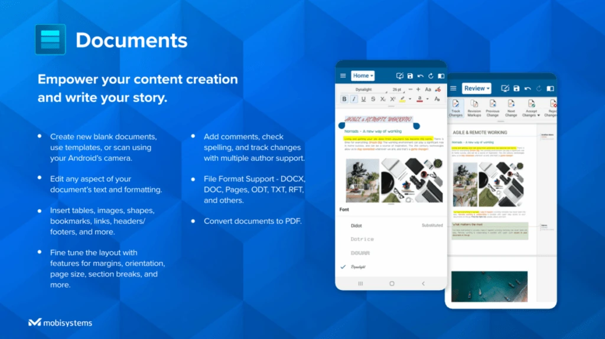The height and width of the screenshot is (339, 605).
Task: Open the 26 pt font size dropdown
Action: [397, 90]
